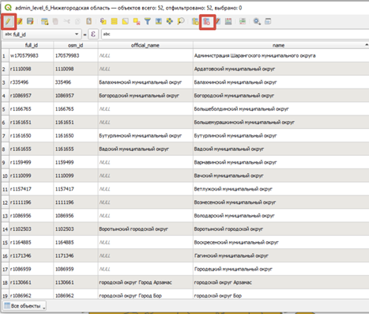The height and width of the screenshot is (314, 369).
Task: Pan map to the selected rows
Action: (170, 21)
